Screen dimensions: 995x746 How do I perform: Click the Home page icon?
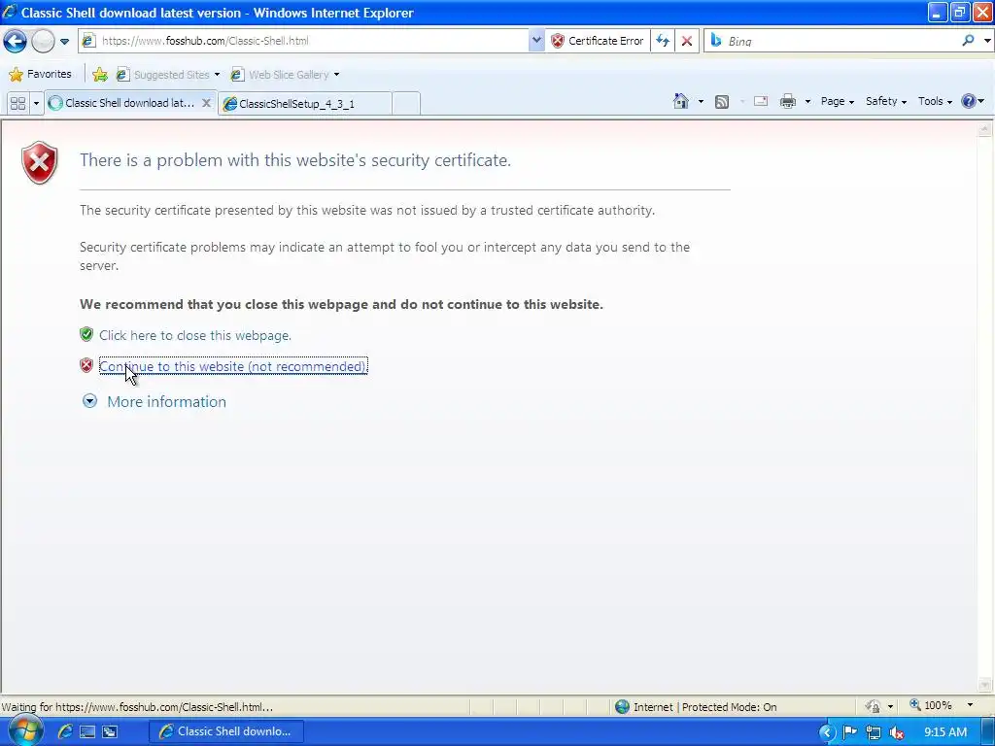pos(681,101)
